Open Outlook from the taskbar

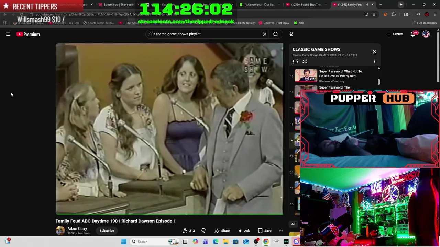coord(246,242)
